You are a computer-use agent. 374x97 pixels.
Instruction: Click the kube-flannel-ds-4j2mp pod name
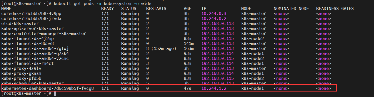(27, 38)
